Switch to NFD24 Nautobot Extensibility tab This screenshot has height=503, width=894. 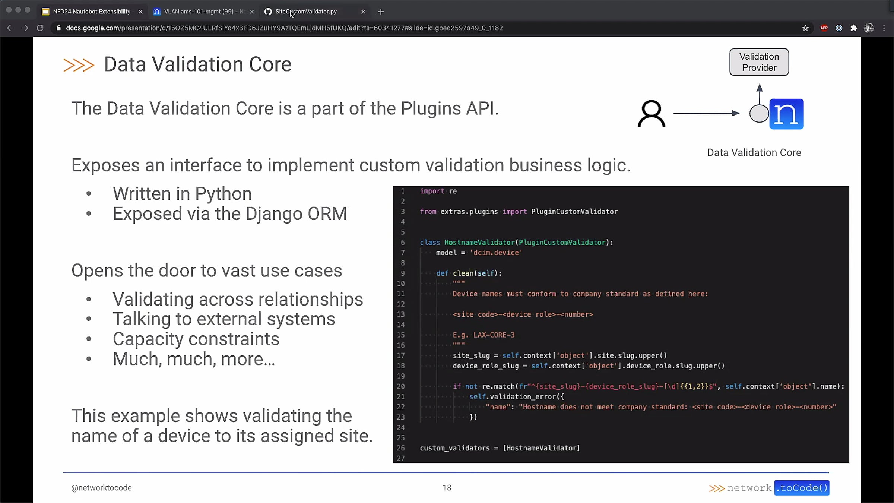[x=91, y=12]
